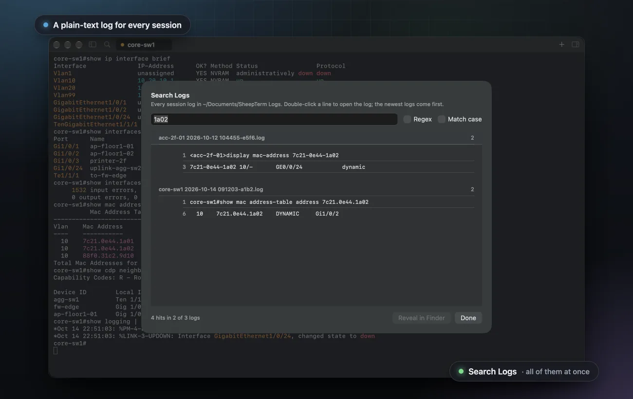Image resolution: width=633 pixels, height=399 pixels.
Task: Click the 'show ip interface brief' command line
Action: point(112,59)
